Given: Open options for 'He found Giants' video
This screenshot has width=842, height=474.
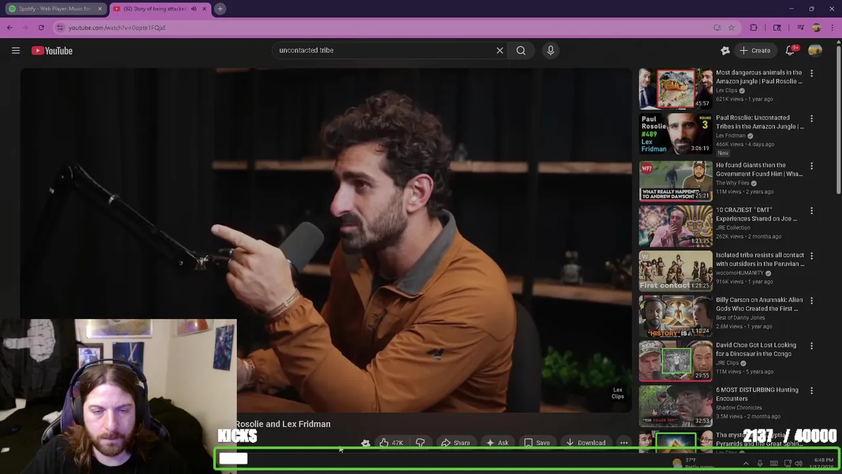Looking at the screenshot, I should [x=811, y=166].
